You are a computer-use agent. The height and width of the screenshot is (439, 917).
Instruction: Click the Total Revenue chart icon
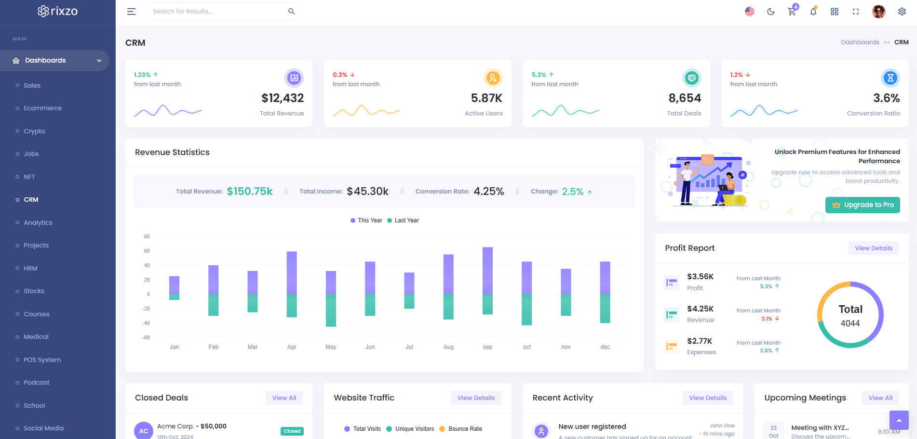pyautogui.click(x=294, y=78)
